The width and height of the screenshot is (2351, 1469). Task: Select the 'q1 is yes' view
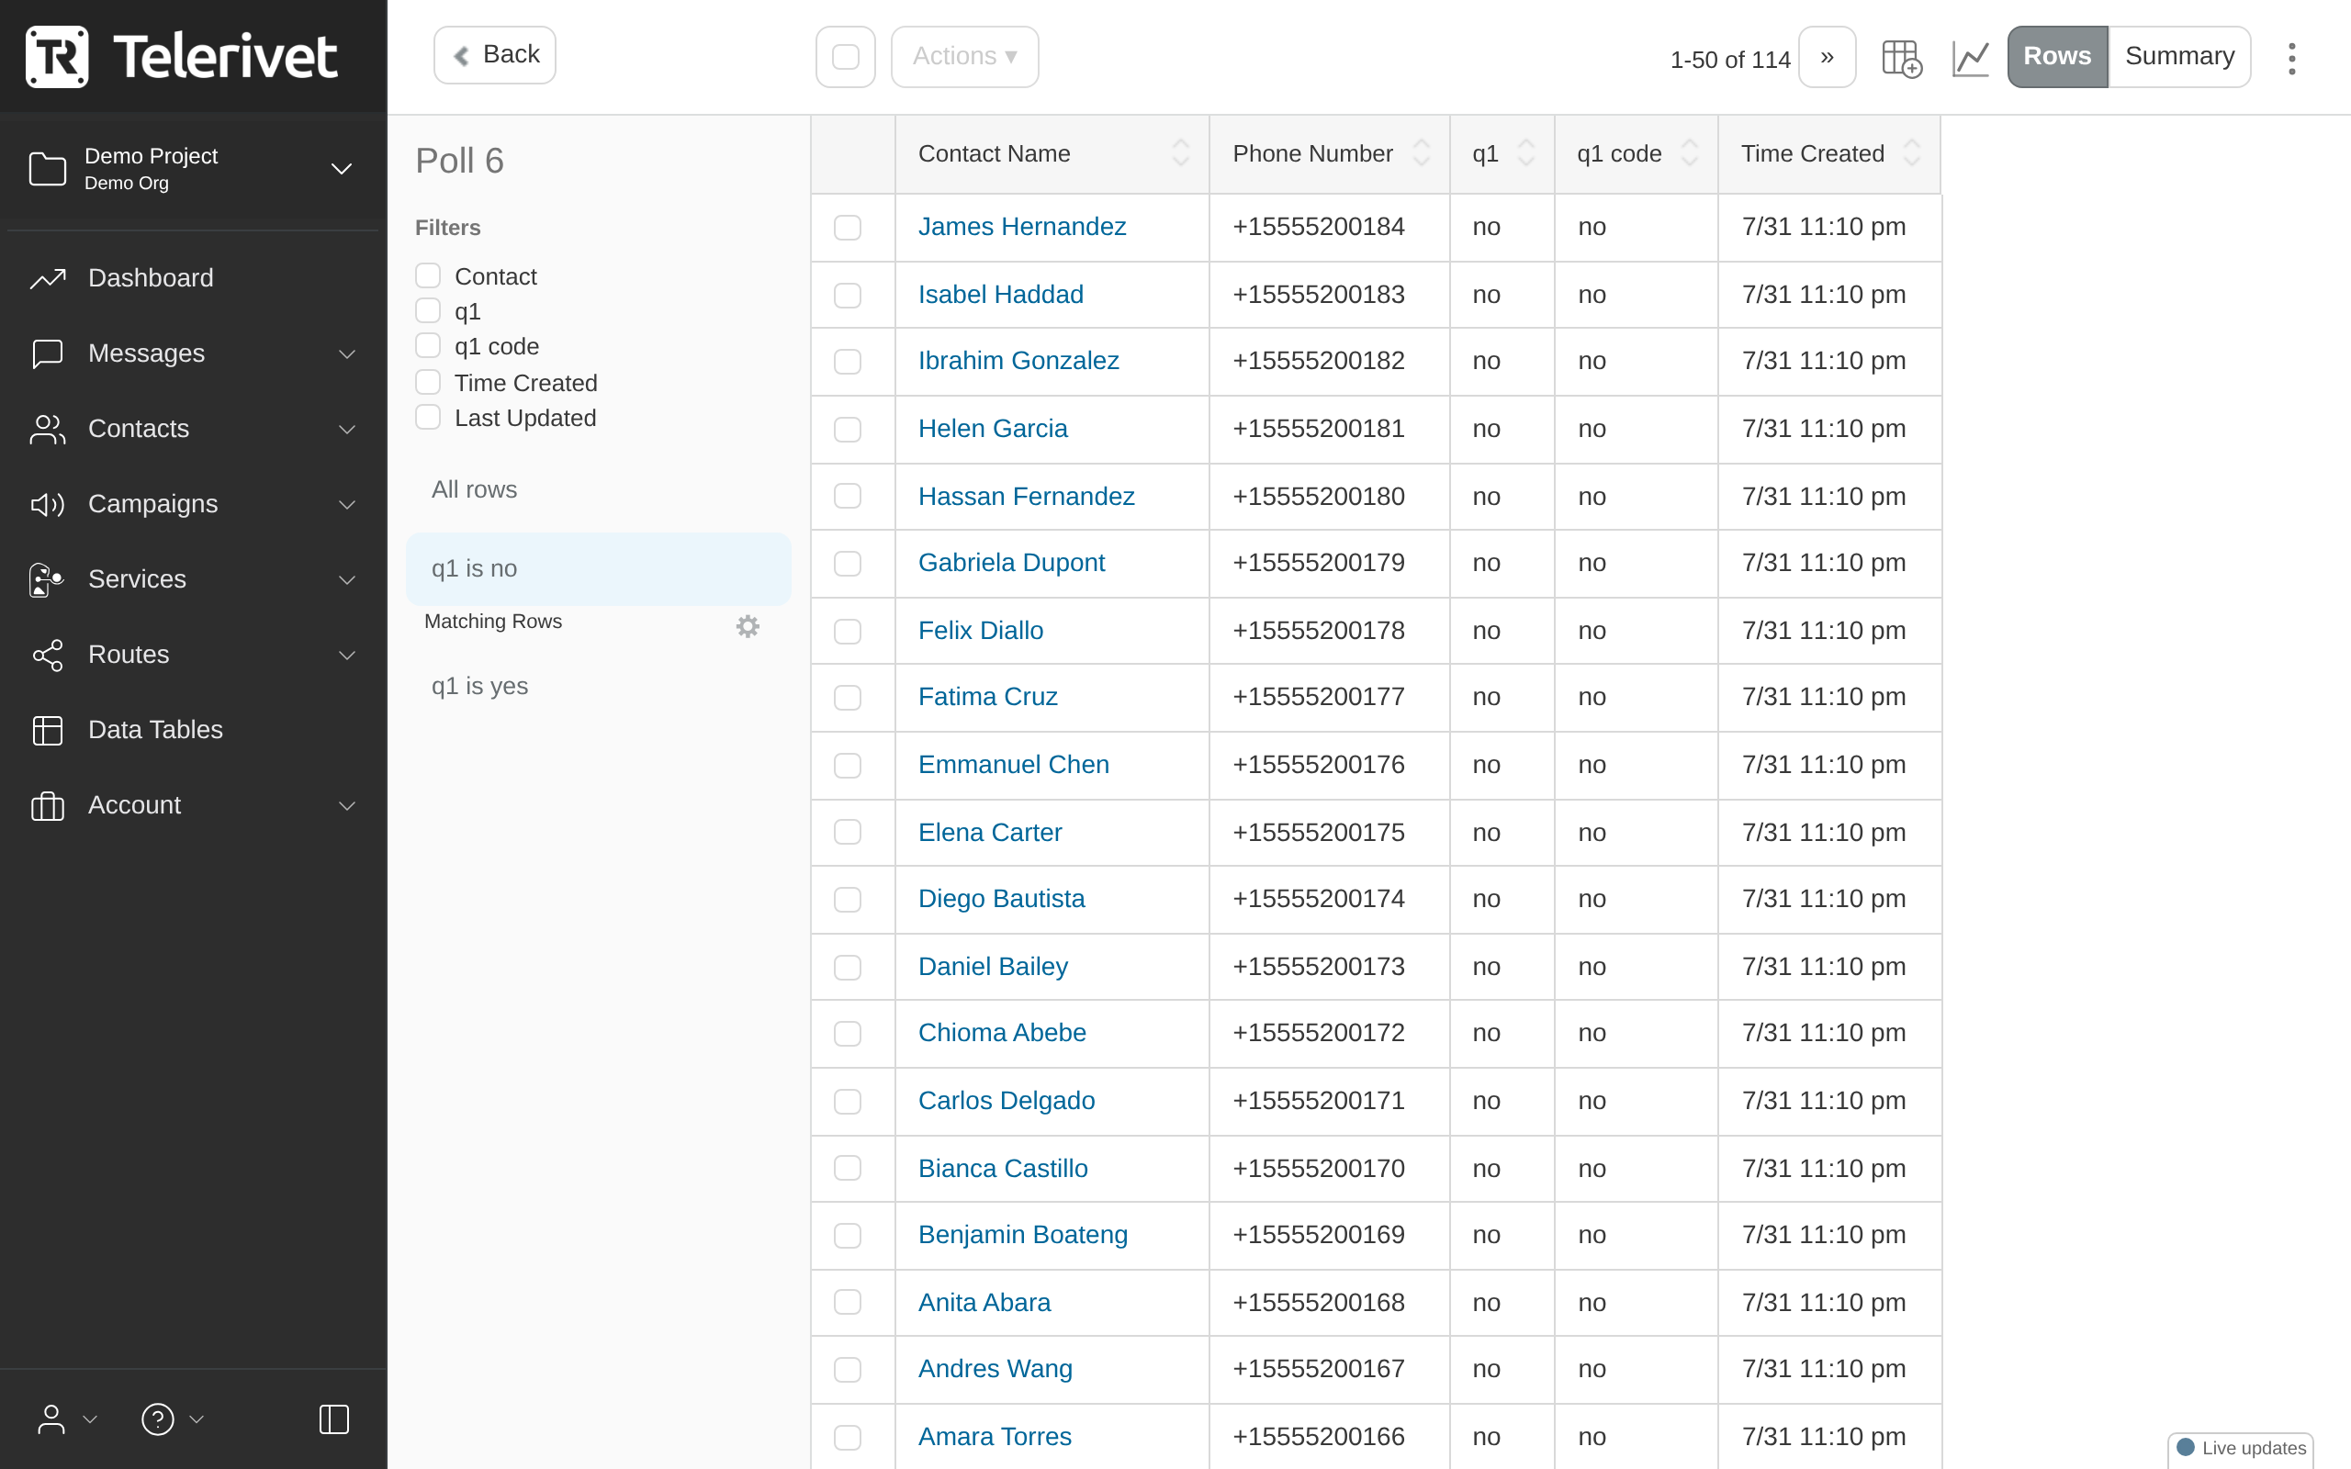(599, 686)
